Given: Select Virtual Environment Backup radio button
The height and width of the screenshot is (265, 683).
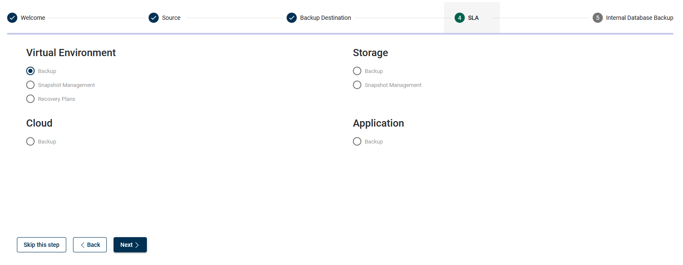Looking at the screenshot, I should [x=30, y=71].
